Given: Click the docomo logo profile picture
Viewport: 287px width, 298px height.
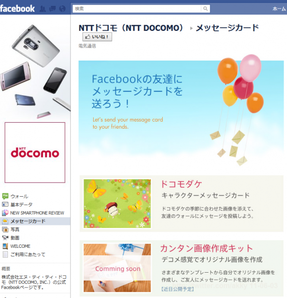Looking at the screenshot, I should pyautogui.click(x=35, y=152).
